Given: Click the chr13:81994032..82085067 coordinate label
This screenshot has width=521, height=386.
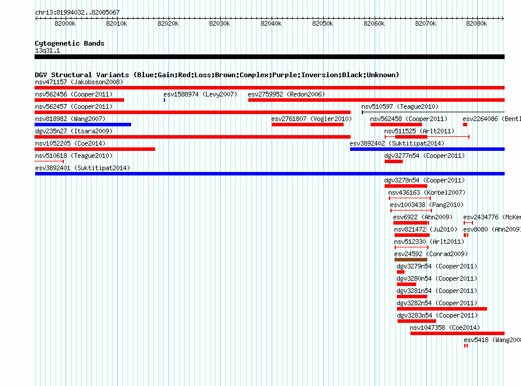Looking at the screenshot, I should (77, 12).
